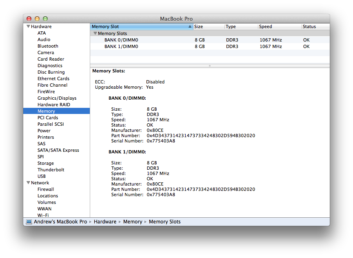353x258 pixels.
Task: Zoom the MacBook Pro window
Action: tap(45, 19)
